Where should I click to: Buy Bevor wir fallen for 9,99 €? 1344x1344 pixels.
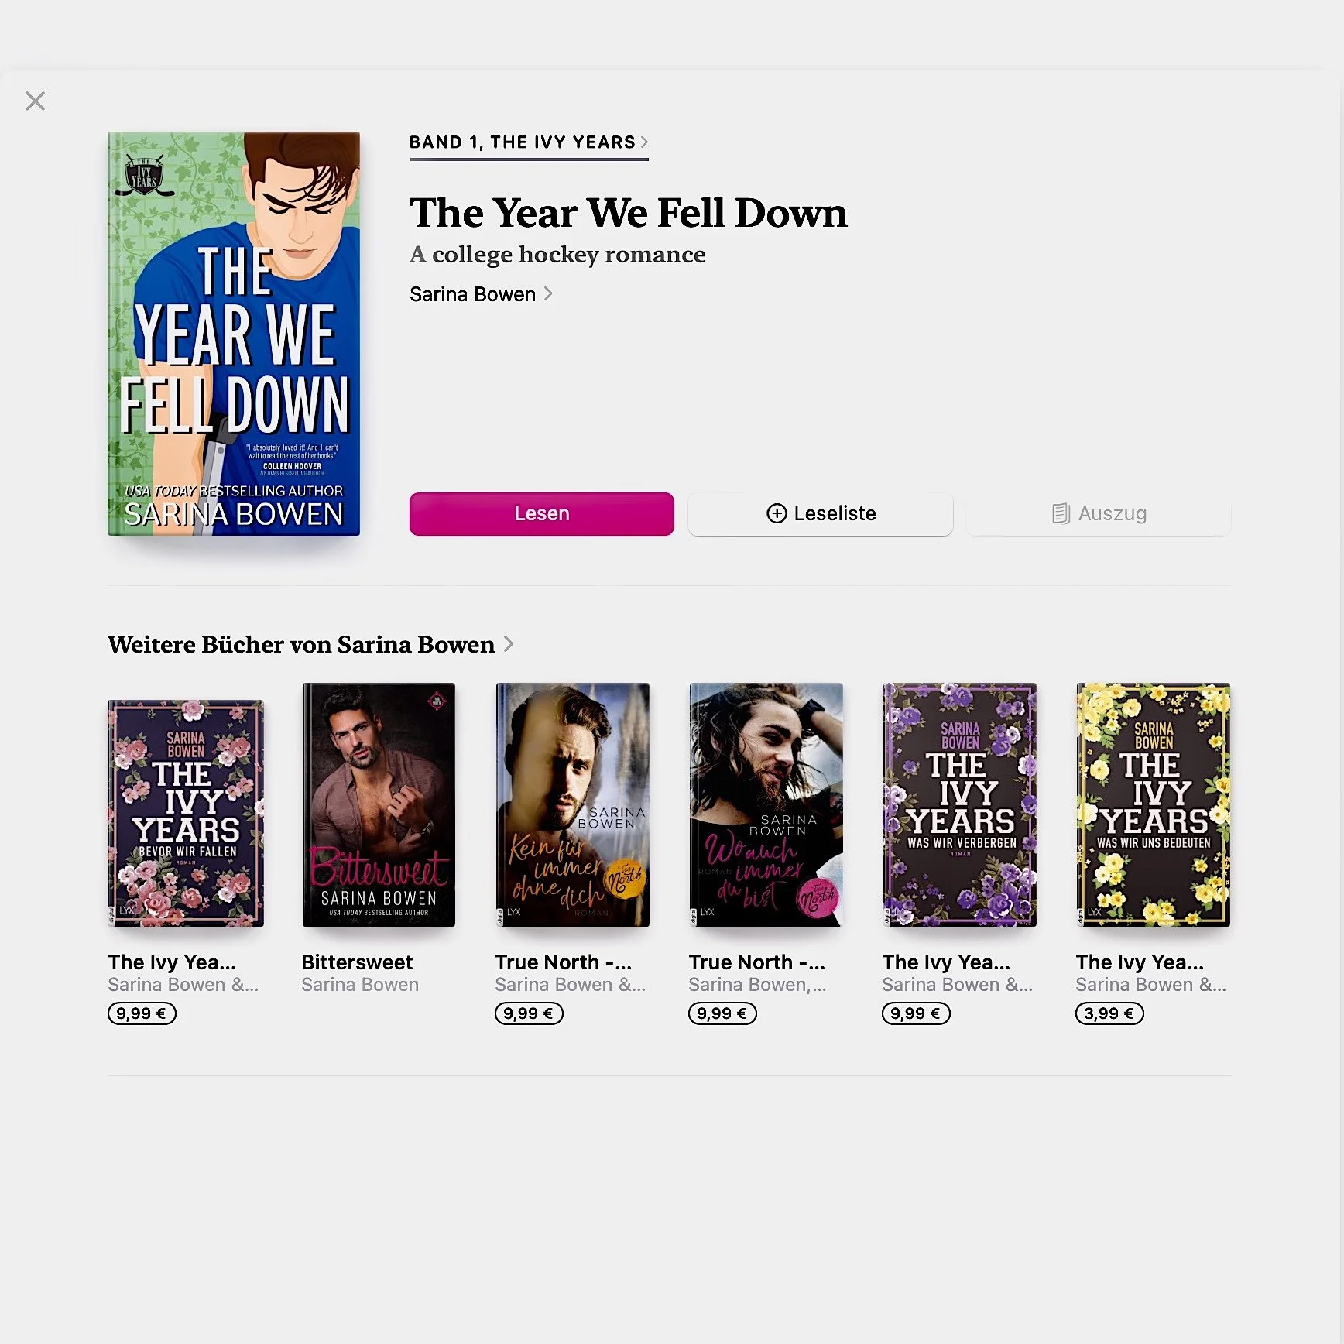coord(142,1013)
